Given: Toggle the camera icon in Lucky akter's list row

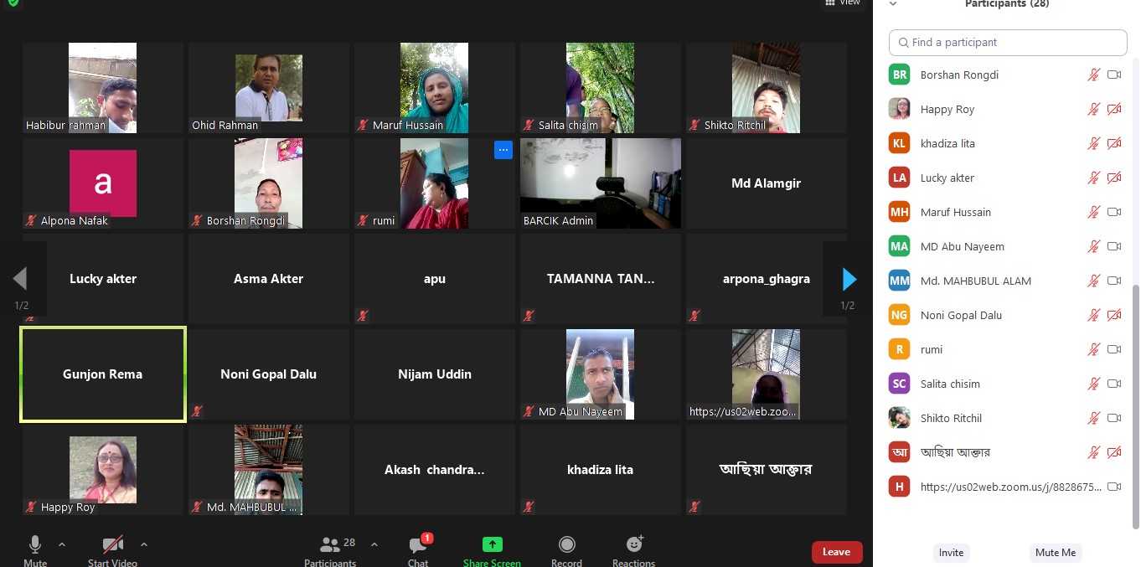Looking at the screenshot, I should click(1114, 178).
